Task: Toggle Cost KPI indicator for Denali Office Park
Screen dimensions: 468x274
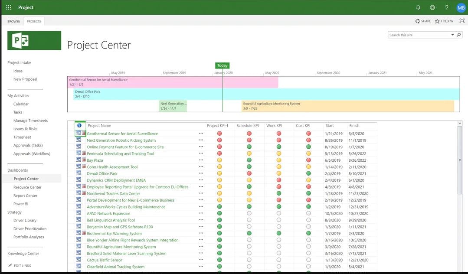Action: [x=308, y=173]
